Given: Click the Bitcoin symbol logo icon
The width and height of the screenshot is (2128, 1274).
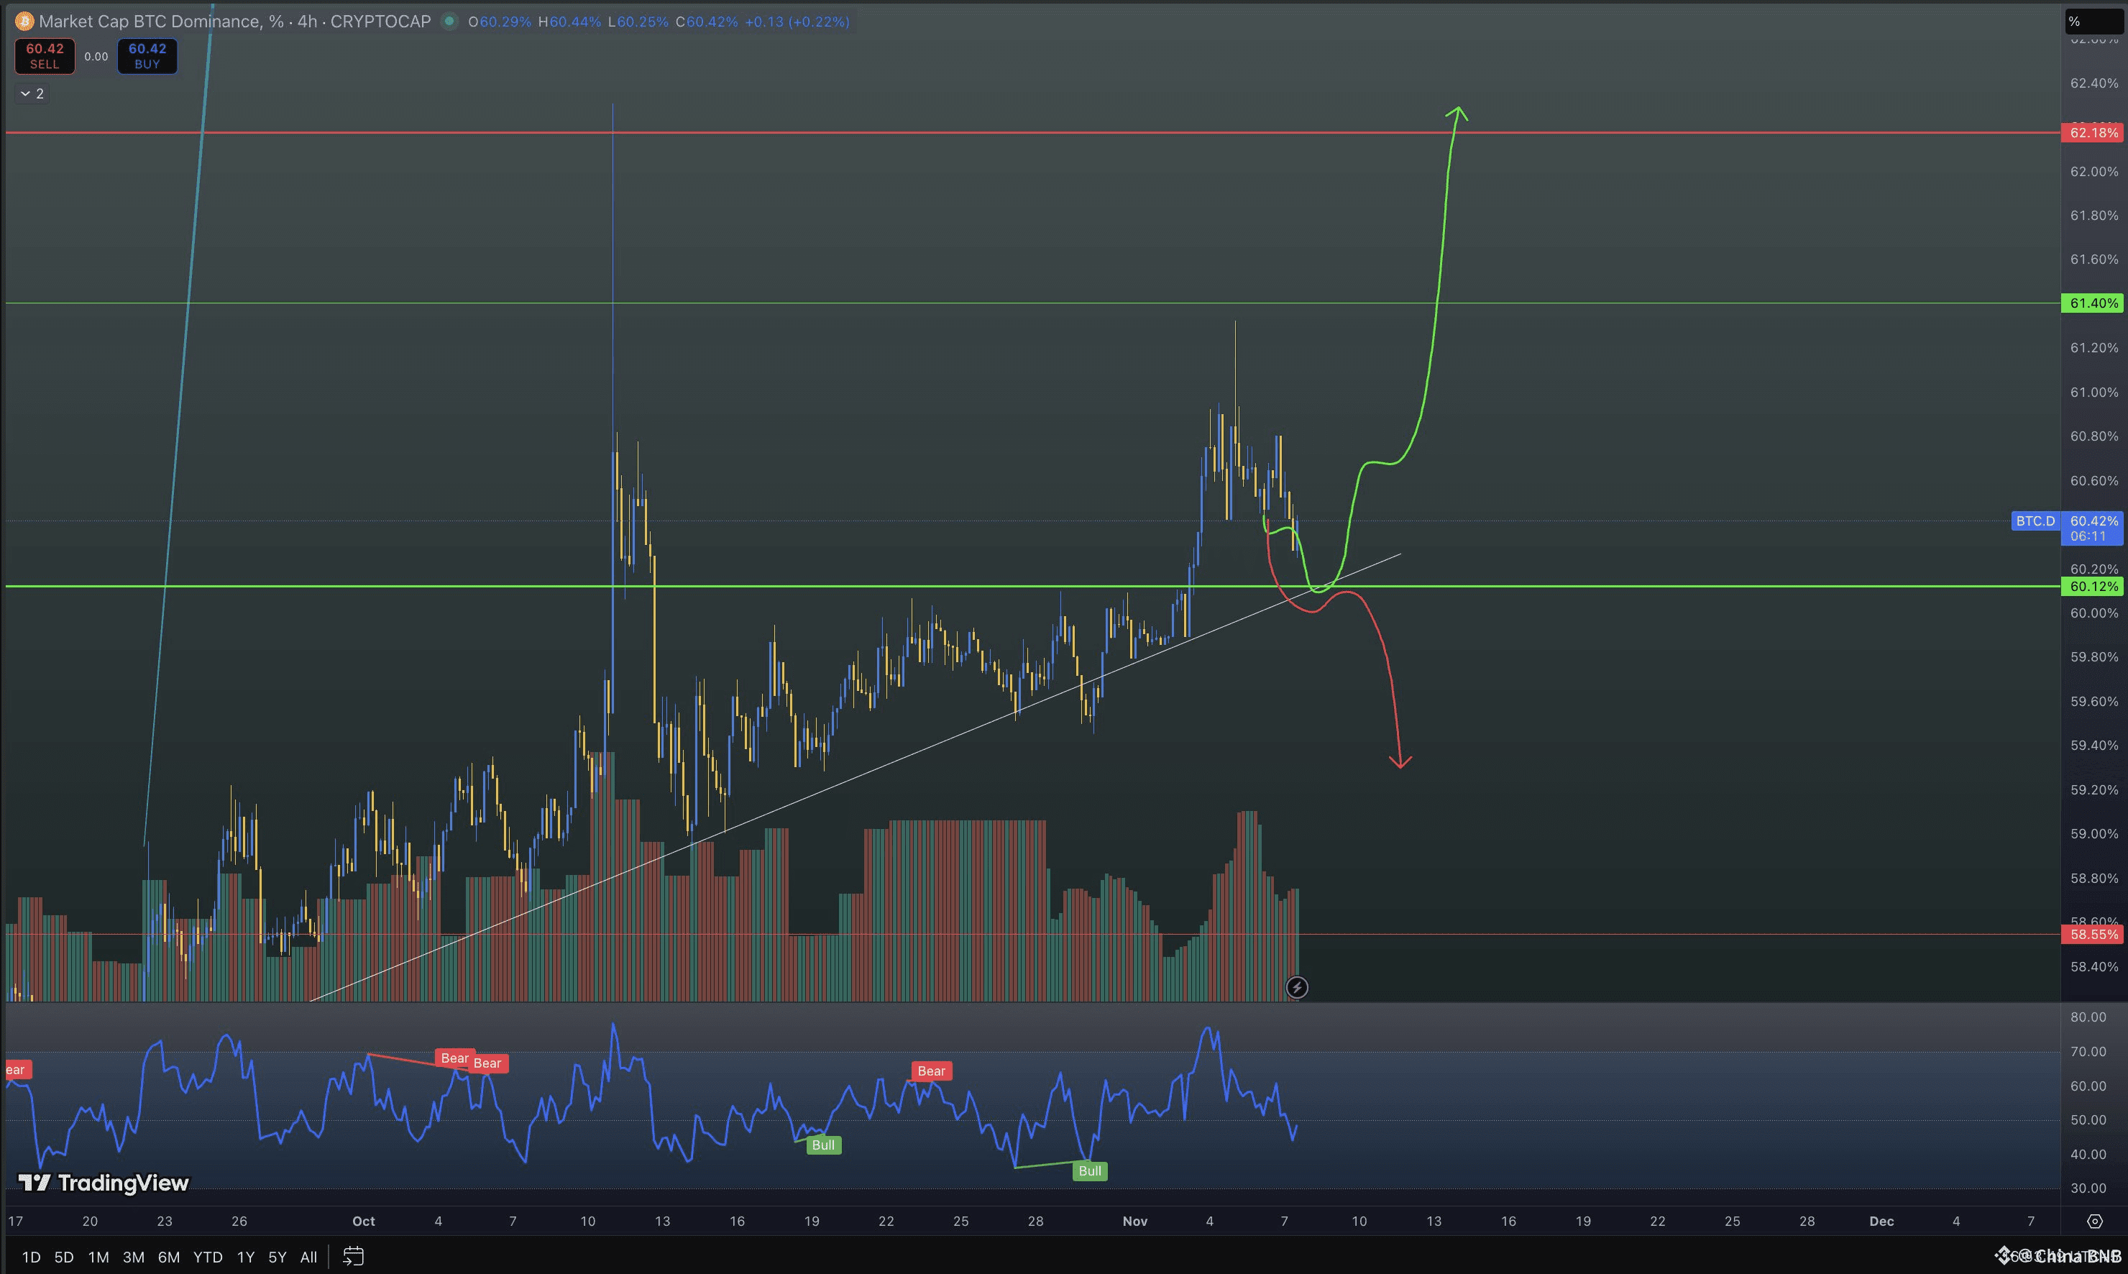Looking at the screenshot, I should (24, 22).
